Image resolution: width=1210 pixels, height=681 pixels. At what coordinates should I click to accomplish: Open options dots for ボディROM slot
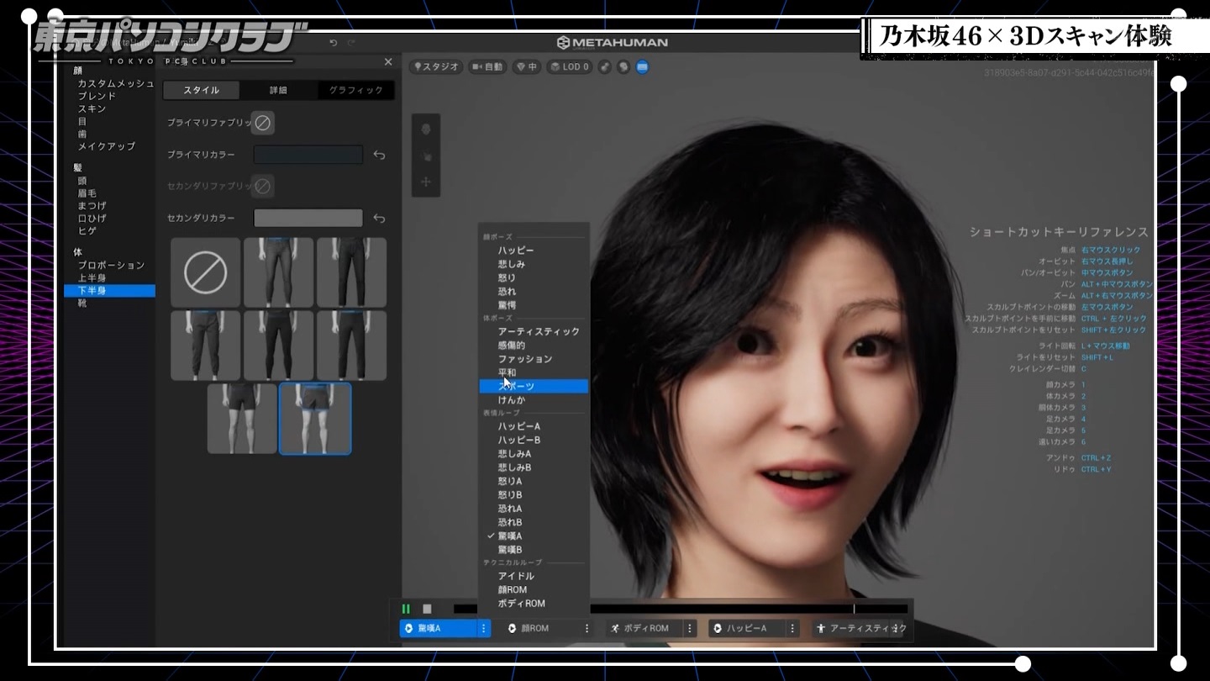click(x=690, y=628)
